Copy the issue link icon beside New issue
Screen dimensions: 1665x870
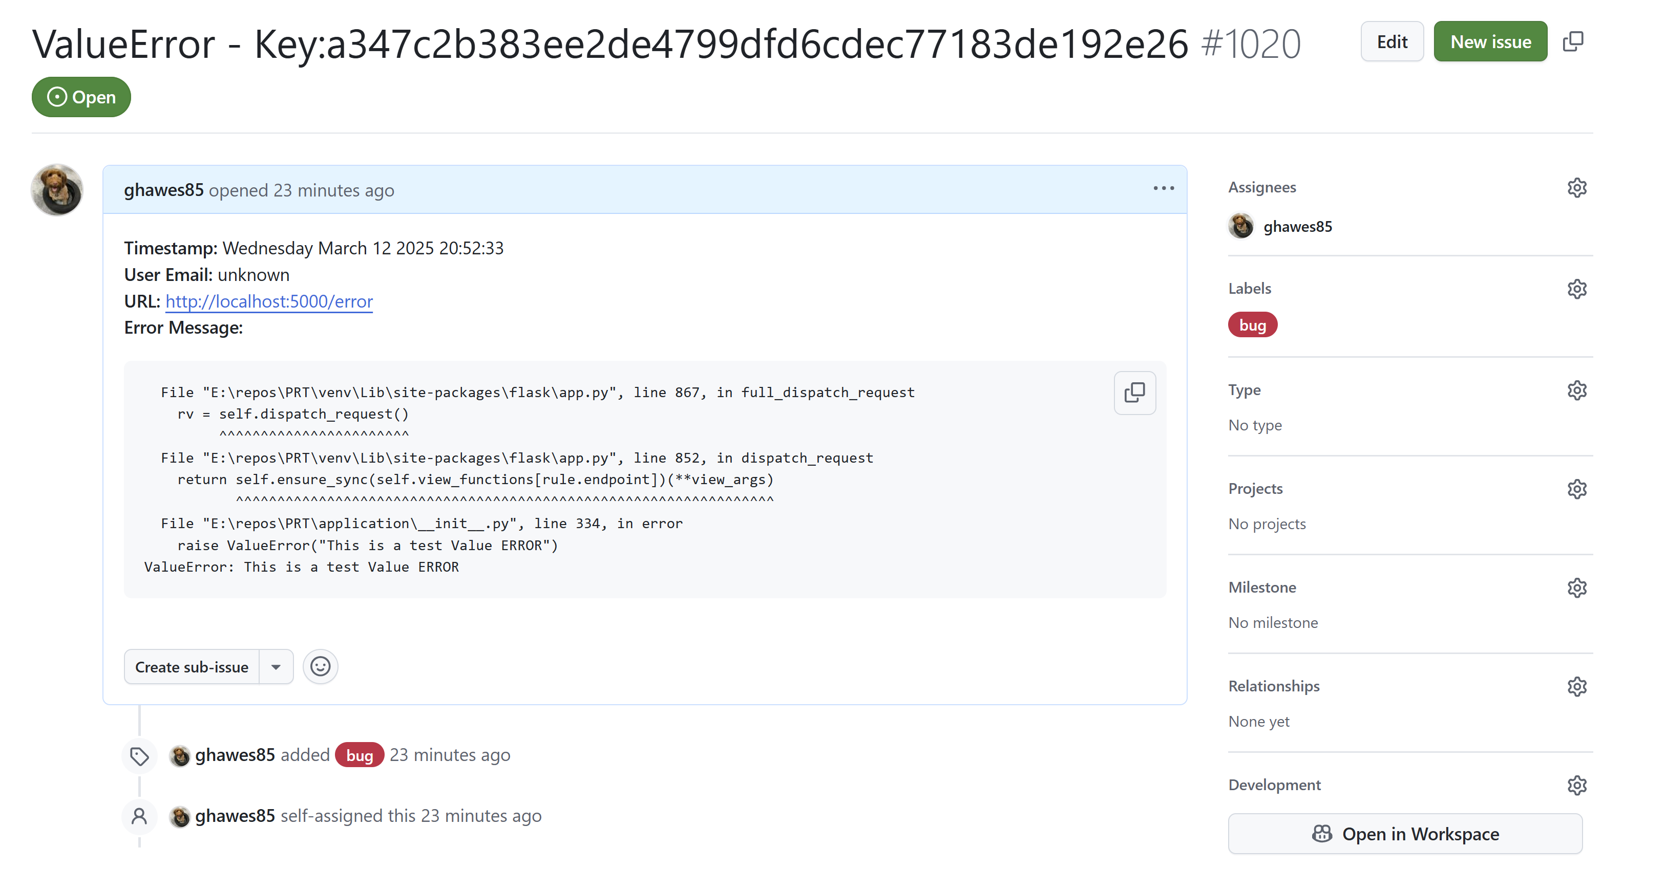click(1573, 42)
